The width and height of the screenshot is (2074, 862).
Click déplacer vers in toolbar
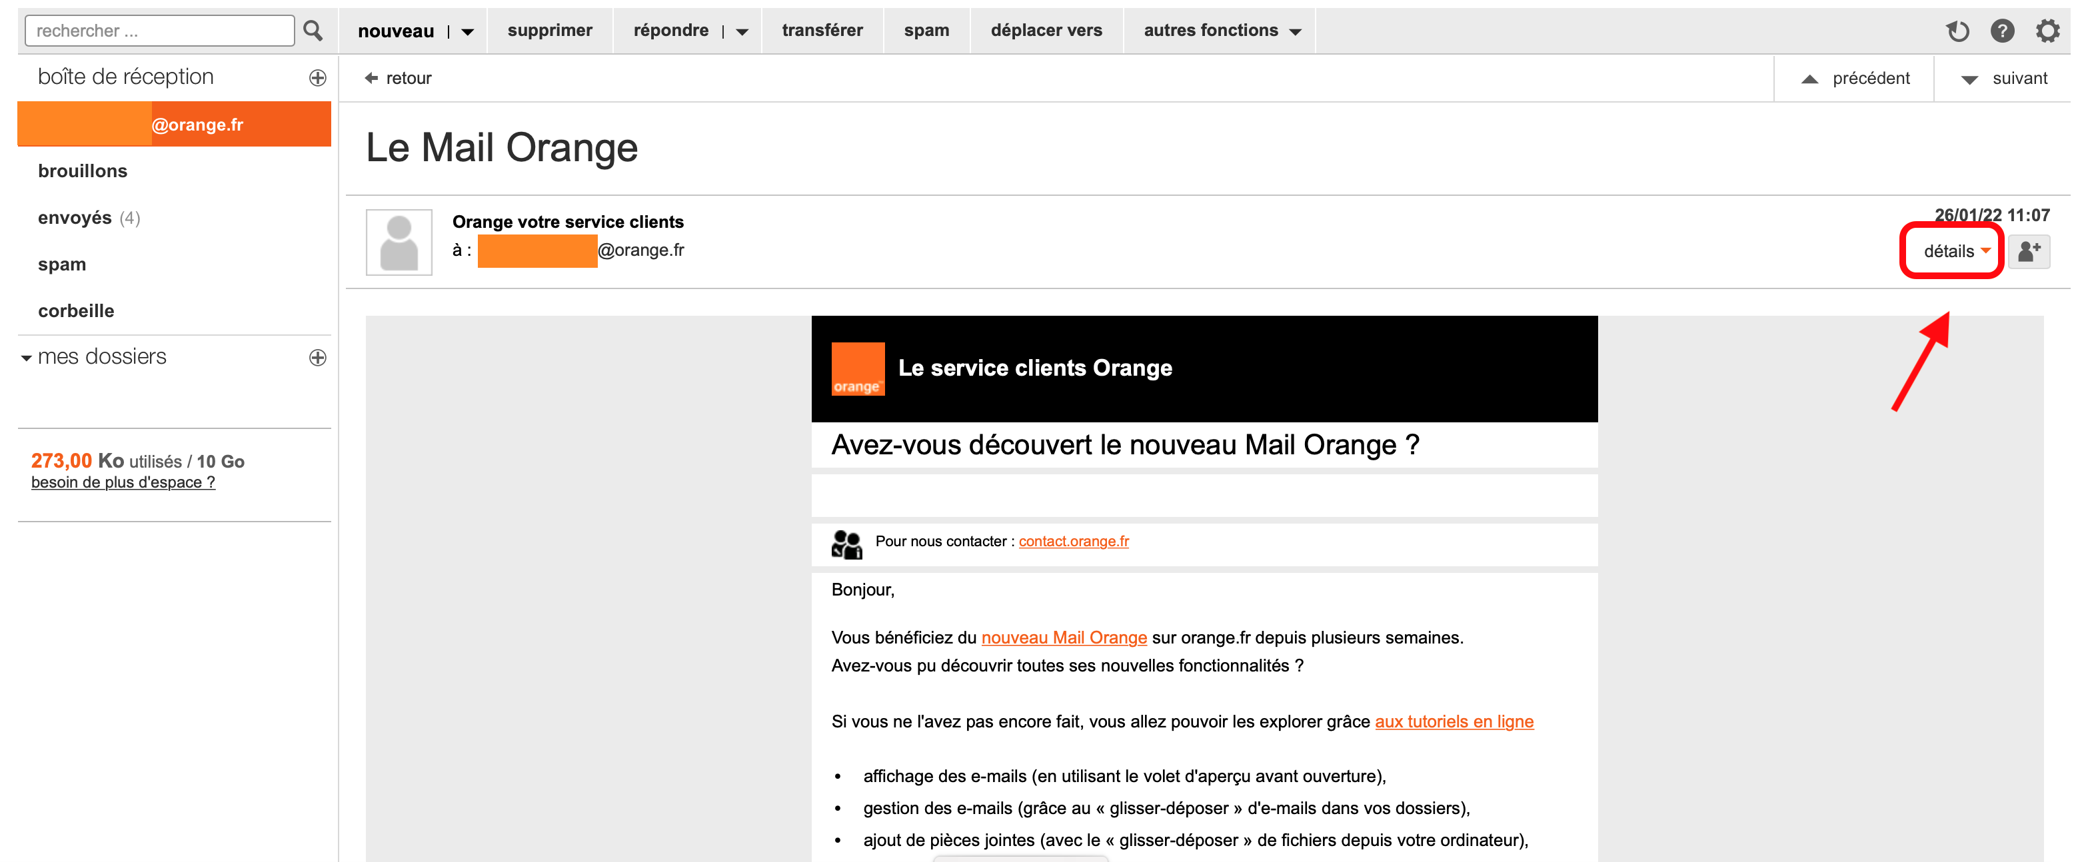point(1046,31)
